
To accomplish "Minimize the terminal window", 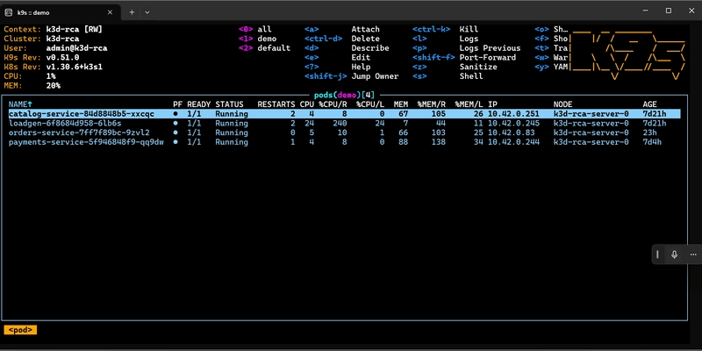I will pos(645,11).
